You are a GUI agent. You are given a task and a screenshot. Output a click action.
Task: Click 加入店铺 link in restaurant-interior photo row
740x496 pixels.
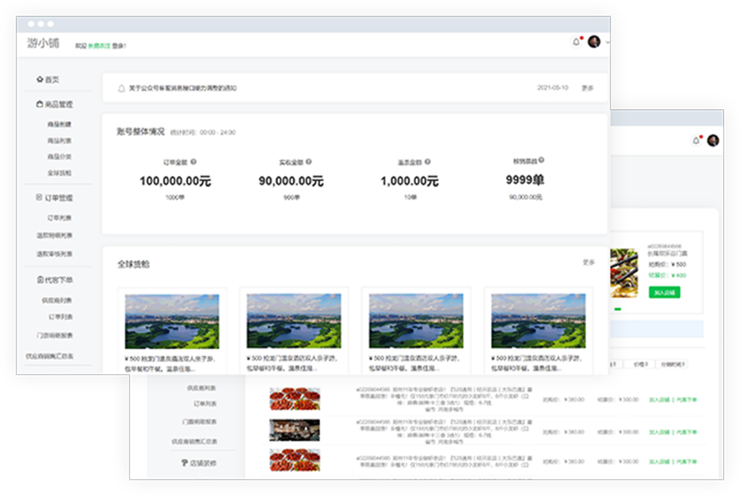click(659, 432)
